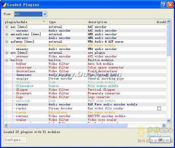Click the disabled column header
Viewport: 175px width, 148px height.
(161, 22)
